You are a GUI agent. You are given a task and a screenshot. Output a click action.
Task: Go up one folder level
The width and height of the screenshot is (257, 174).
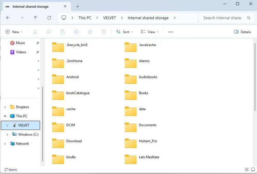point(35,18)
